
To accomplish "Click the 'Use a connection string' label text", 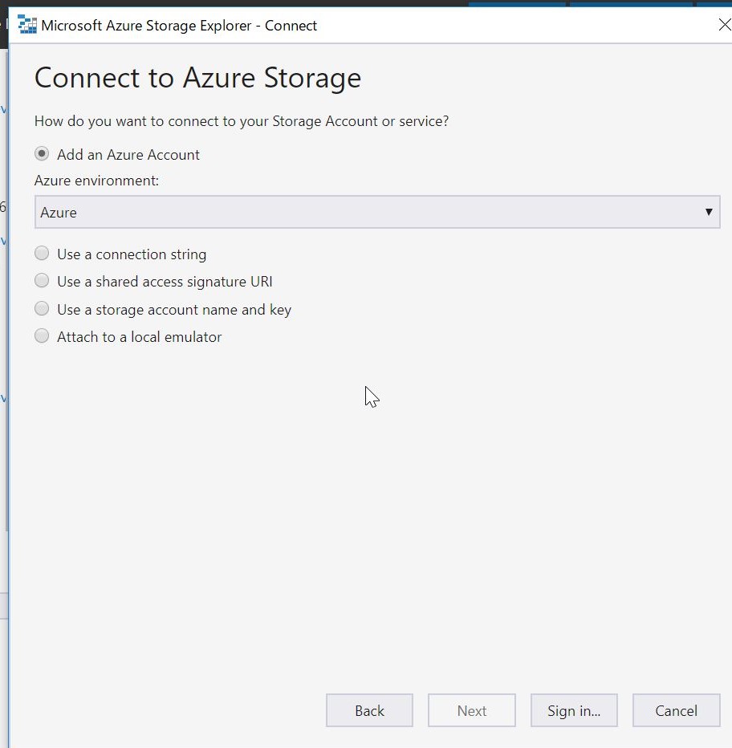I will [x=132, y=254].
